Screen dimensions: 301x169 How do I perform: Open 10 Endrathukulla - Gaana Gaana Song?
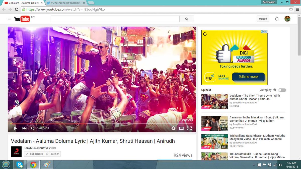coord(257,155)
